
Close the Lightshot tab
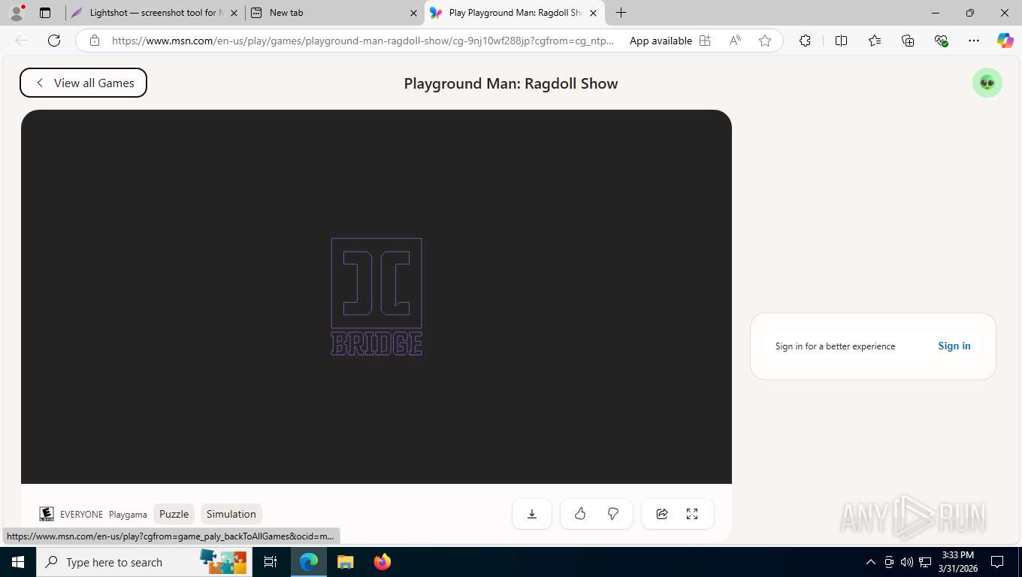click(234, 13)
